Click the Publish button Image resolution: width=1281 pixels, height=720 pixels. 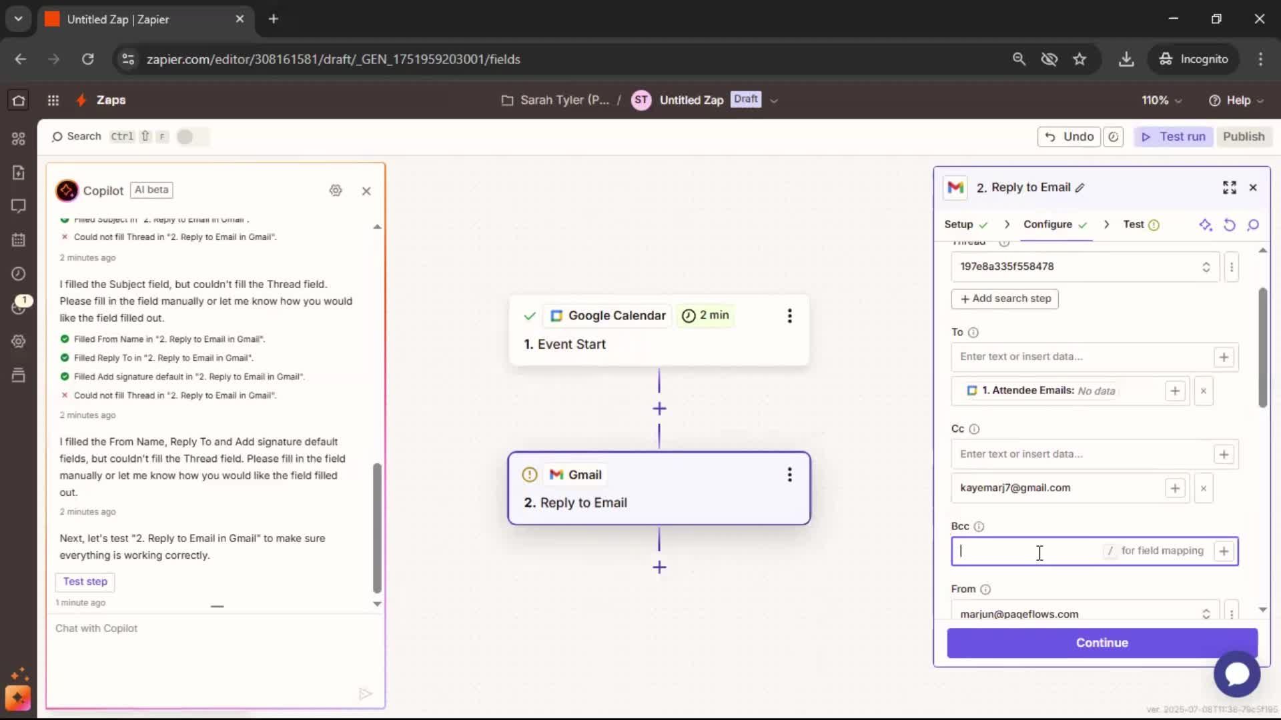click(1244, 137)
